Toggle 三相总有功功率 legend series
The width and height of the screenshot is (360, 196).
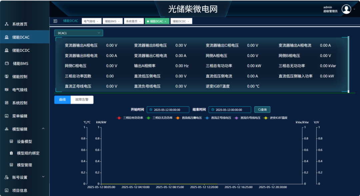pos(130,118)
